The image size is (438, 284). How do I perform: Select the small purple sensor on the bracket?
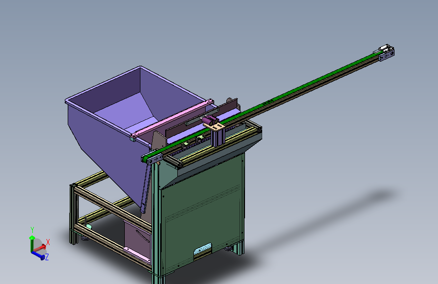[210, 120]
